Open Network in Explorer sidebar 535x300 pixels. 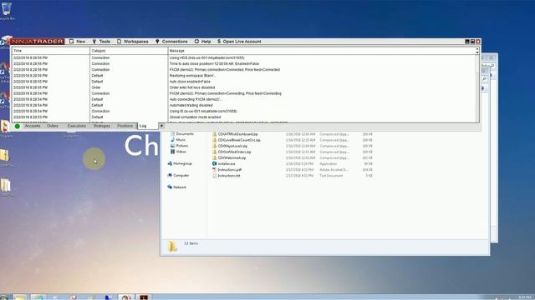point(177,187)
